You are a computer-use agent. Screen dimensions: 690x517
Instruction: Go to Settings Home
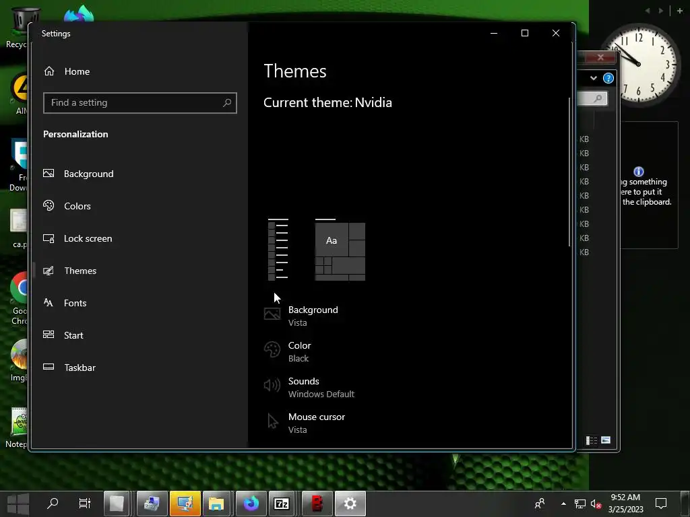[67, 71]
